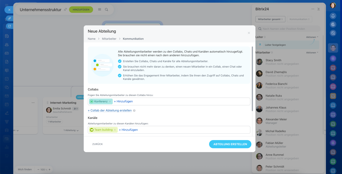Go to the Mitarbeiter step in breadcrumb
Image resolution: width=342 pixels, height=174 pixels.
tap(109, 39)
